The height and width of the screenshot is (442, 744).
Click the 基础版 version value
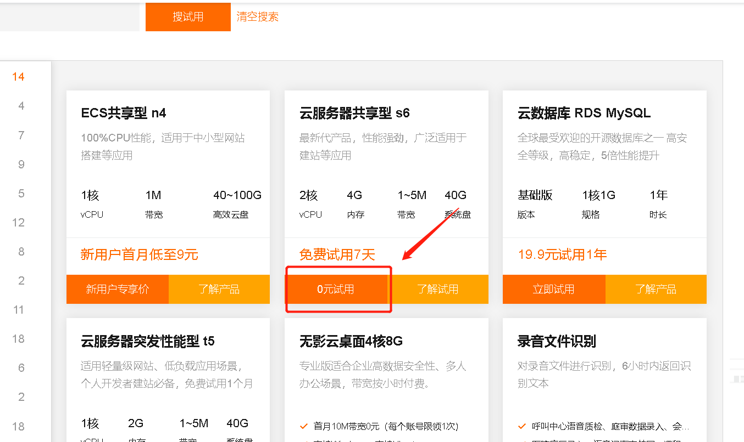point(535,195)
